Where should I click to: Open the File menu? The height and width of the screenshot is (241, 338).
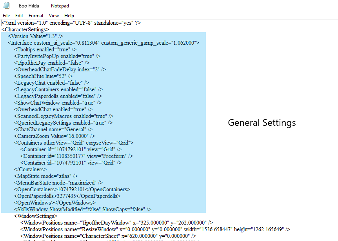click(x=6, y=15)
